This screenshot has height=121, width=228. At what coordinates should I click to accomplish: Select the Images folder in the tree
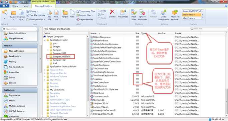click(x=56, y=47)
